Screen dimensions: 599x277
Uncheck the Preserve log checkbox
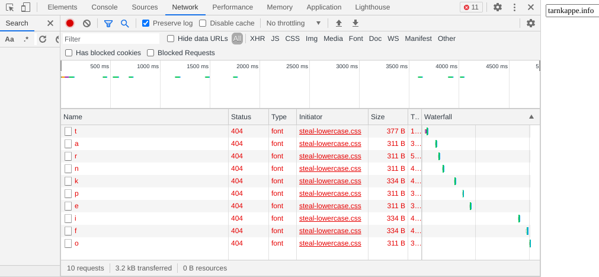pyautogui.click(x=146, y=23)
